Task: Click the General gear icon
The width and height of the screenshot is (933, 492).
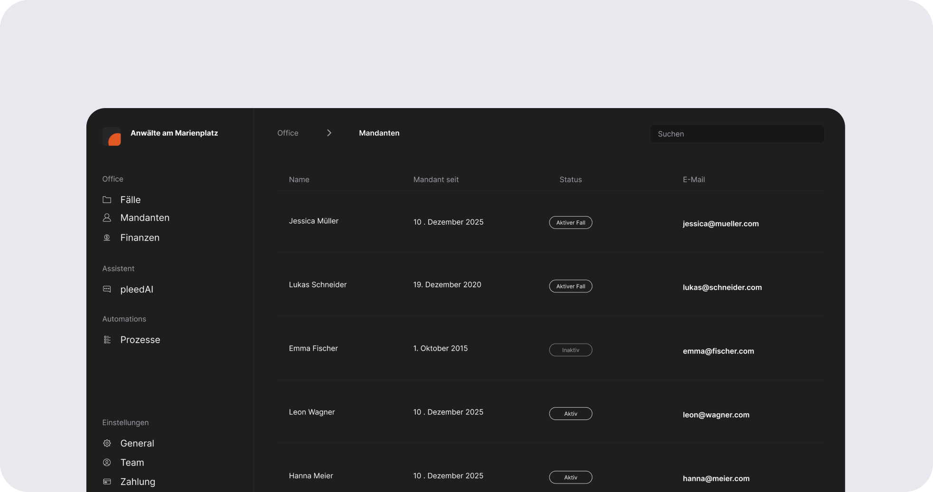Action: pyautogui.click(x=107, y=443)
